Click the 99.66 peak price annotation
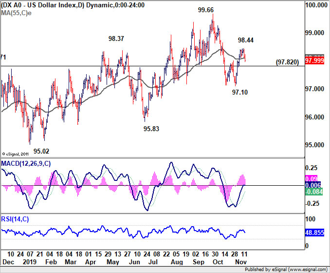Screen dimensions: 330x273 (205, 10)
